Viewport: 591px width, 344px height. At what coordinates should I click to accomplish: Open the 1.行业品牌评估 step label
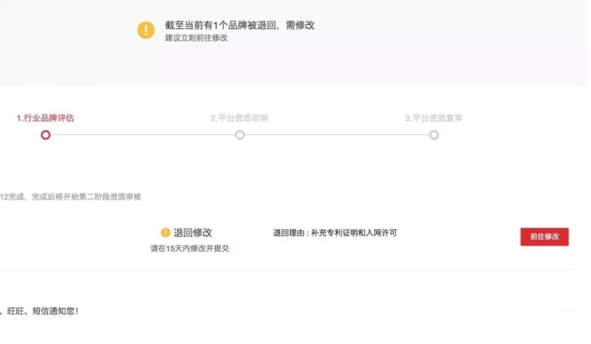45,118
